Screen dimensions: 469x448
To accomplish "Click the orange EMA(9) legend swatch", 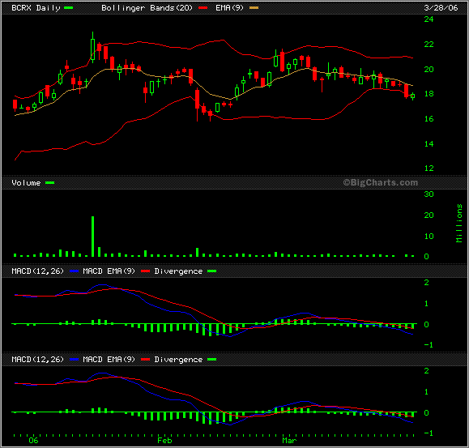I will coord(254,8).
